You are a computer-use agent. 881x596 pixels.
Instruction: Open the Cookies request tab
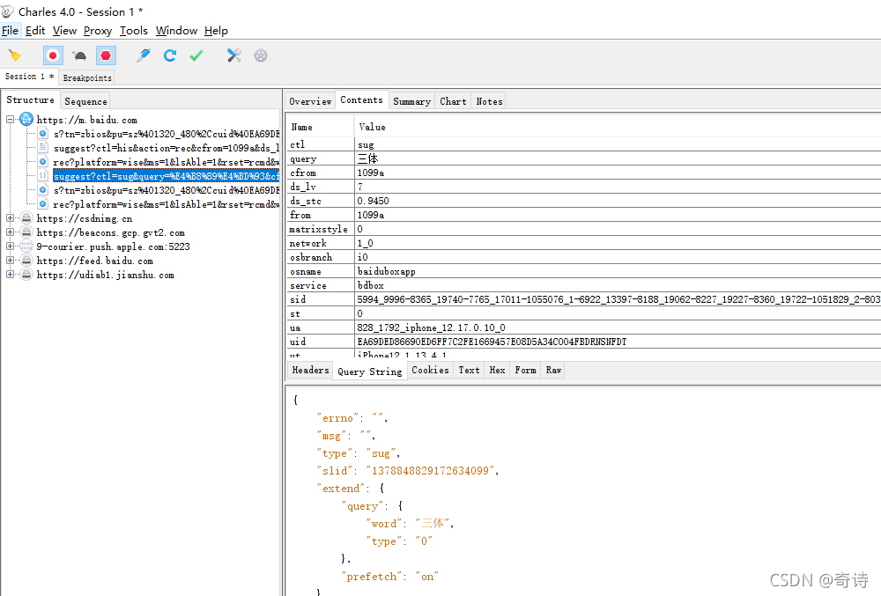(x=430, y=370)
